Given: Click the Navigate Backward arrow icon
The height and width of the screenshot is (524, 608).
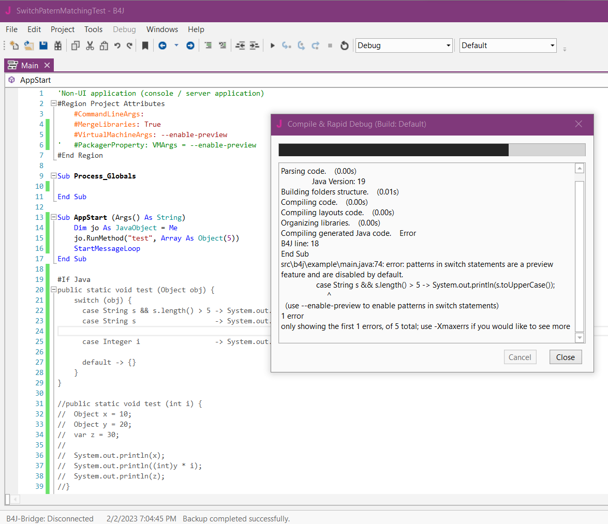Looking at the screenshot, I should click(162, 46).
